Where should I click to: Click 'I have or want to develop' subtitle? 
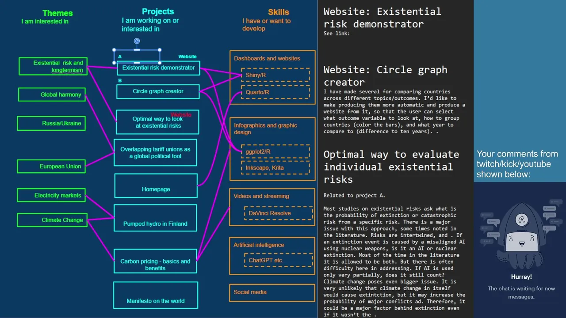click(x=266, y=25)
